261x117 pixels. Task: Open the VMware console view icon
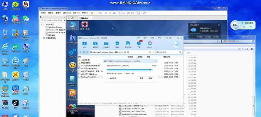coord(138,13)
